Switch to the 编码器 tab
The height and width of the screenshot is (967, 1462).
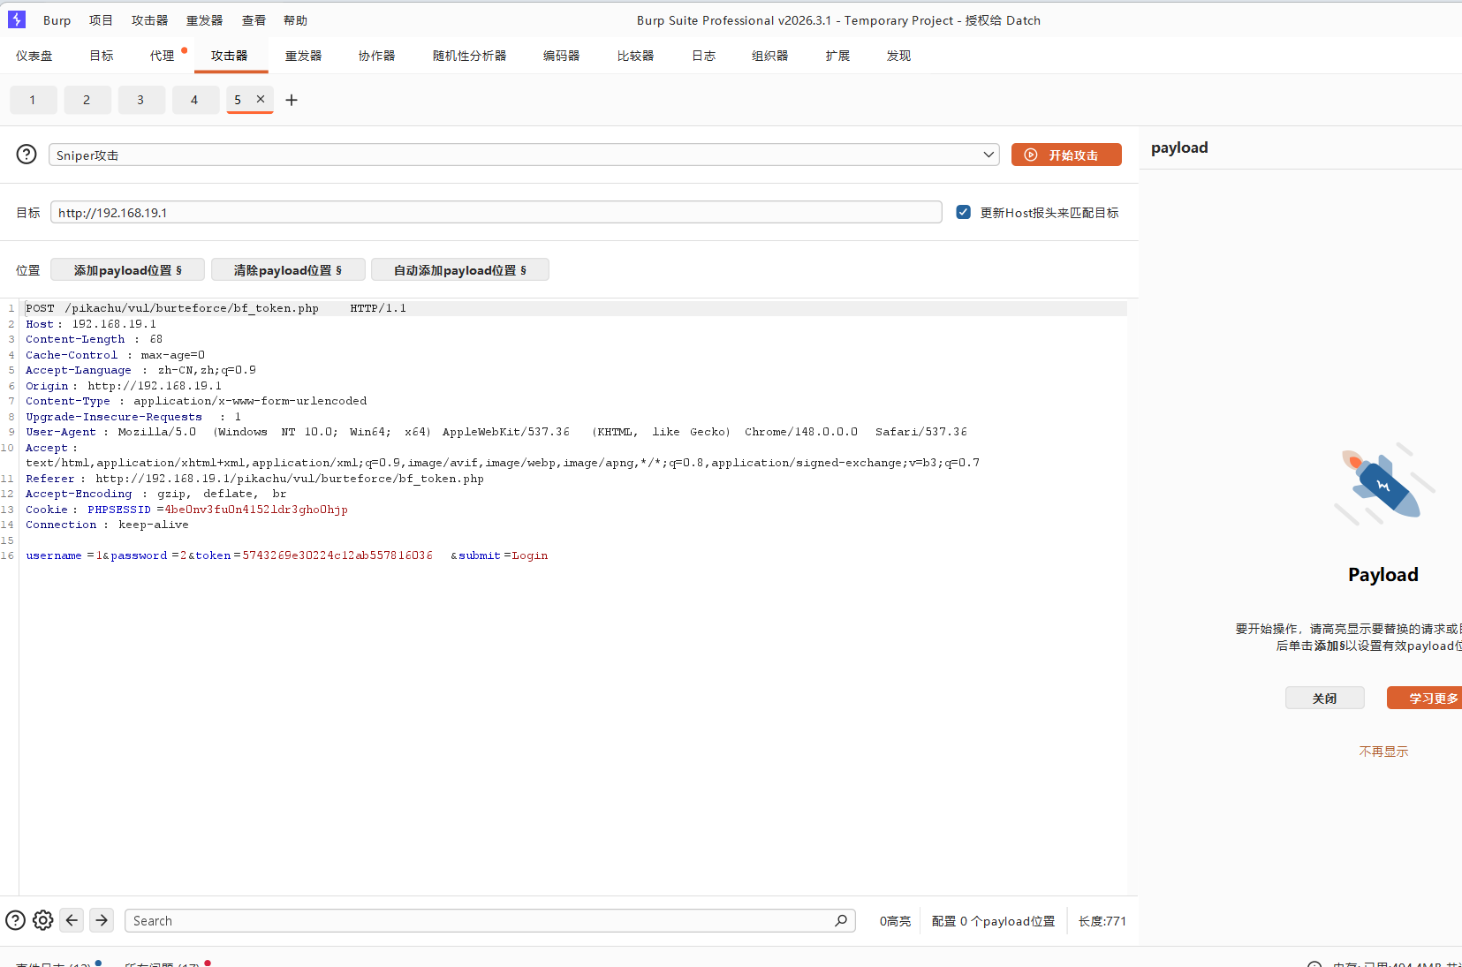561,56
